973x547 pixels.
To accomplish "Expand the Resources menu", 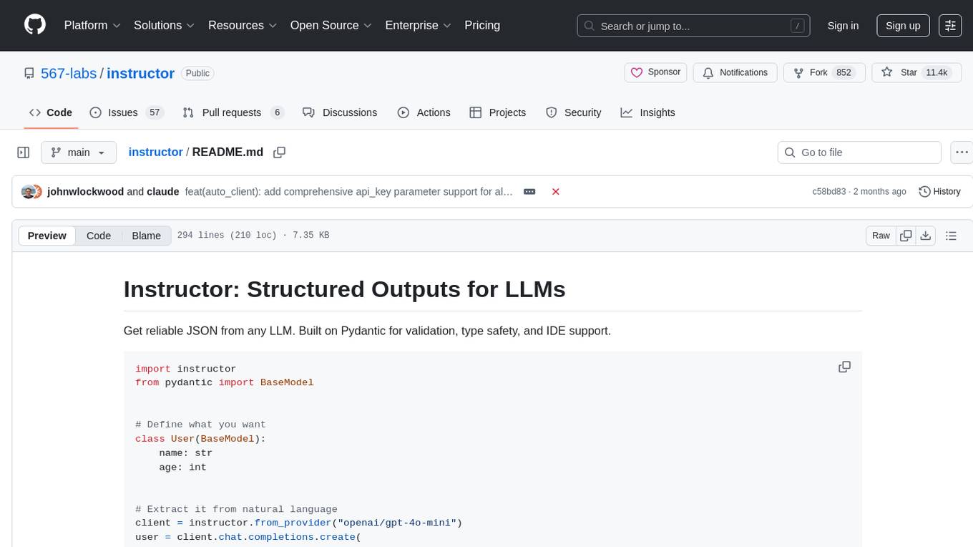I will point(242,25).
